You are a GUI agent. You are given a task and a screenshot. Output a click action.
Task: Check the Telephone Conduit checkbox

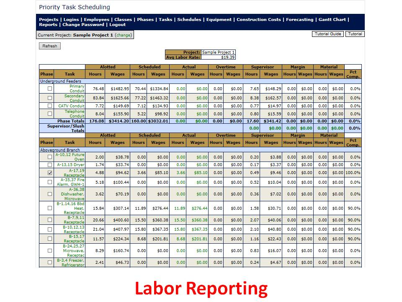click(50, 114)
